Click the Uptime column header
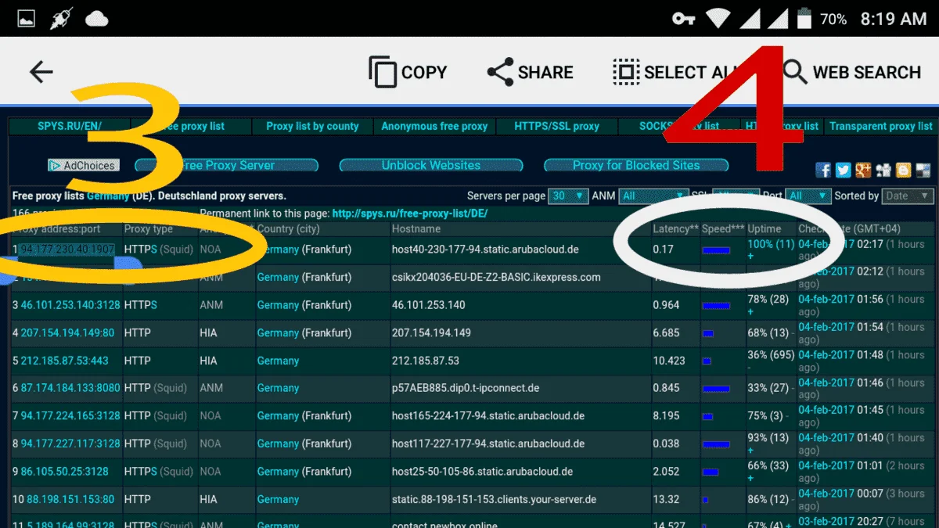The width and height of the screenshot is (939, 528). [765, 229]
